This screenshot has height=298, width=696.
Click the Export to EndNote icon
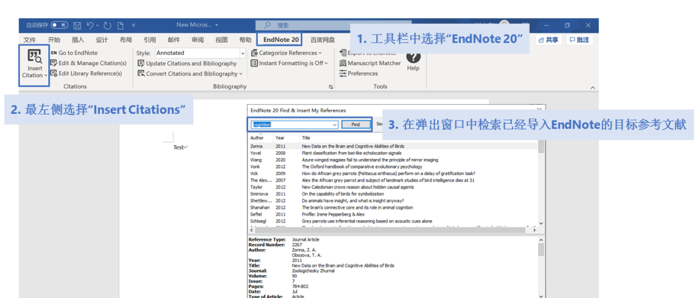(x=343, y=53)
